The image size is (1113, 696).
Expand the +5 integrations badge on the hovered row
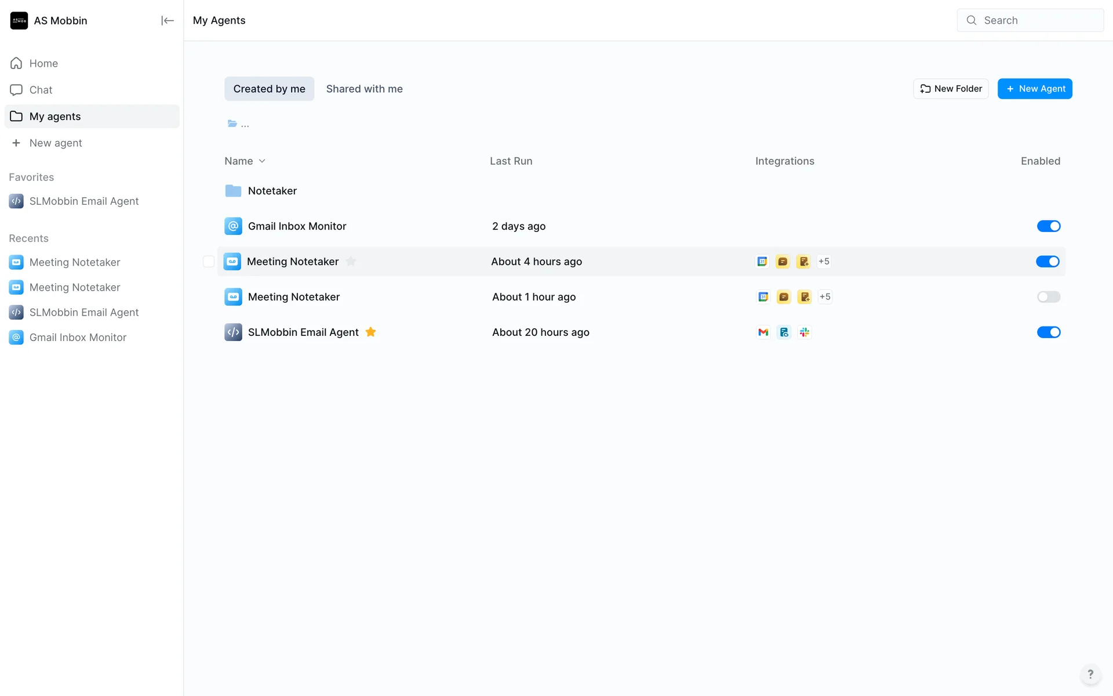tap(824, 262)
